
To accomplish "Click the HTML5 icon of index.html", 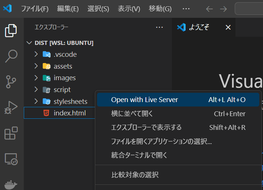I will pyautogui.click(x=46, y=113).
